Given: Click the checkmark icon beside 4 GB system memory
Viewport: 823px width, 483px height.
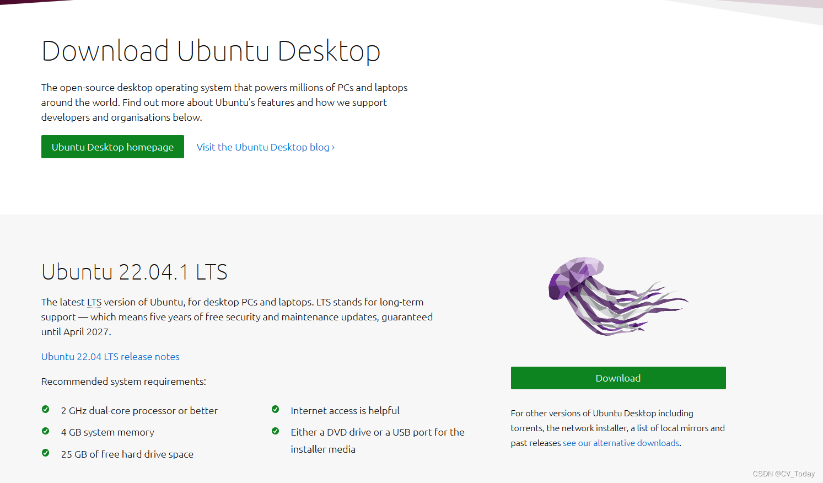Looking at the screenshot, I should [46, 431].
